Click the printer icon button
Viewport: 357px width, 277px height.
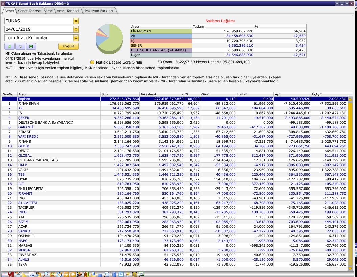coord(20,46)
